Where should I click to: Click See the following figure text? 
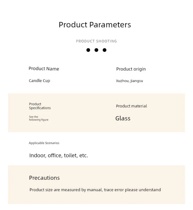pos(39,118)
